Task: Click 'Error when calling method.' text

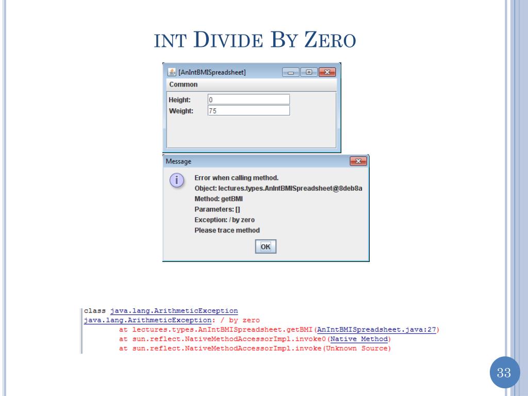Action: tap(236, 178)
